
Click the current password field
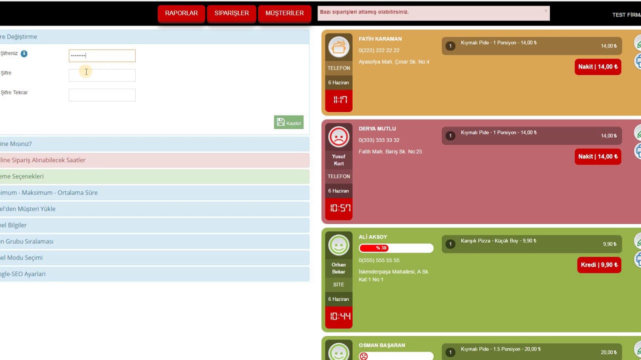click(102, 55)
